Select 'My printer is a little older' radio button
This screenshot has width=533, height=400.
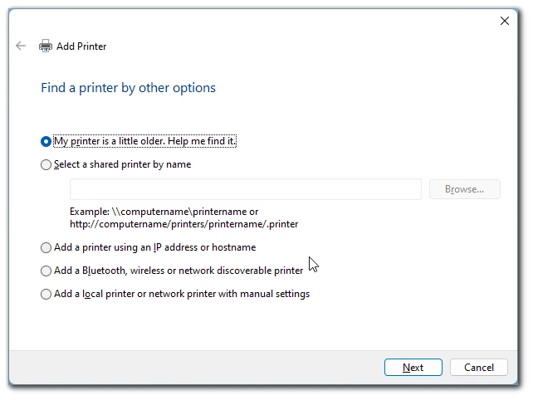(46, 141)
